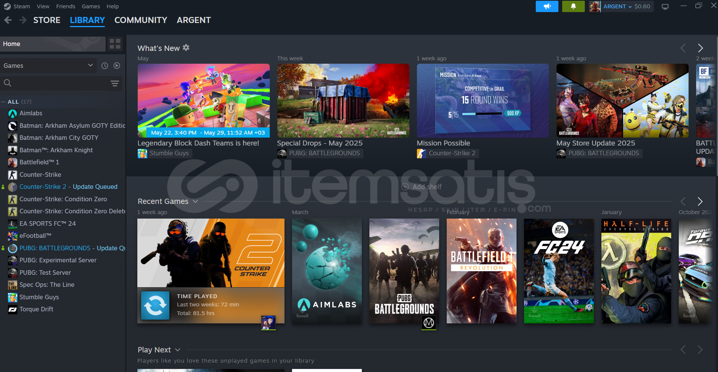
Task: Expand the Recent Games shelf dropdown
Action: (195, 201)
